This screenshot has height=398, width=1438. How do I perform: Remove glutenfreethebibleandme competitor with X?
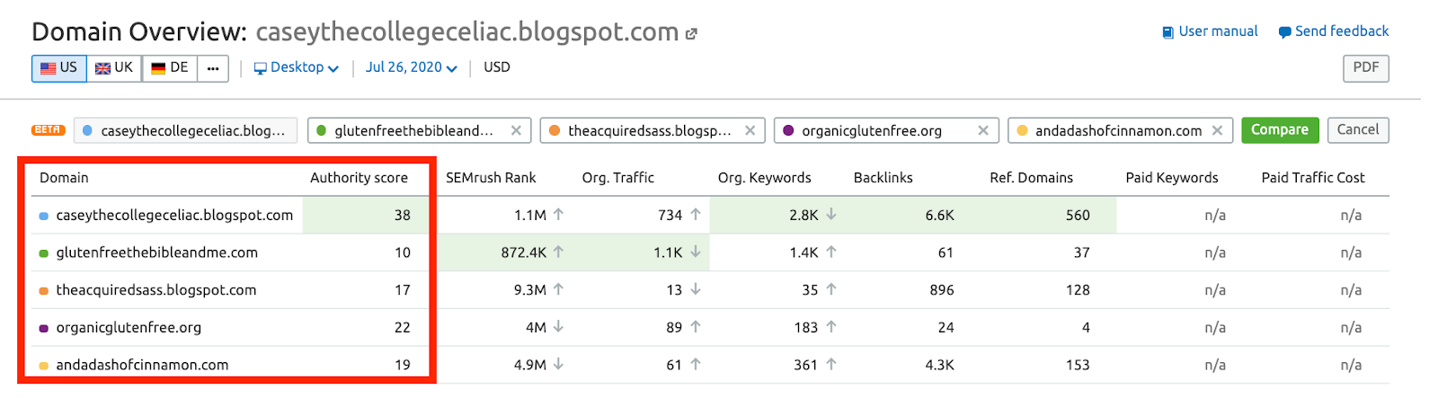point(516,130)
